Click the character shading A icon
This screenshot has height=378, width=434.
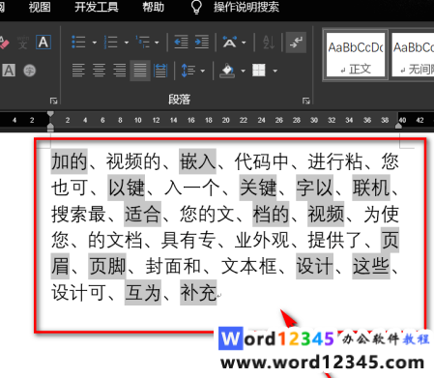[9, 70]
